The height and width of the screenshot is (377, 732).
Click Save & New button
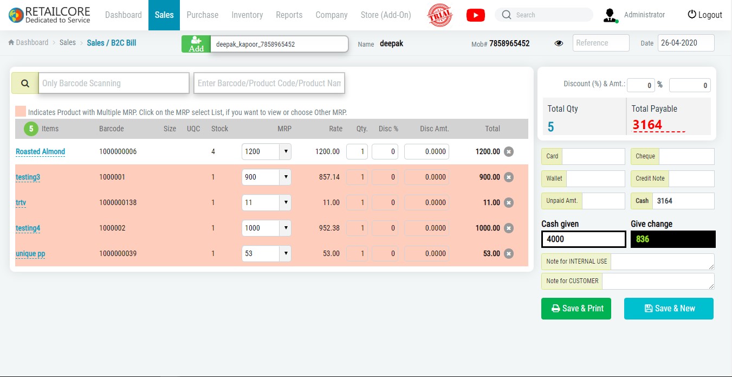669,308
